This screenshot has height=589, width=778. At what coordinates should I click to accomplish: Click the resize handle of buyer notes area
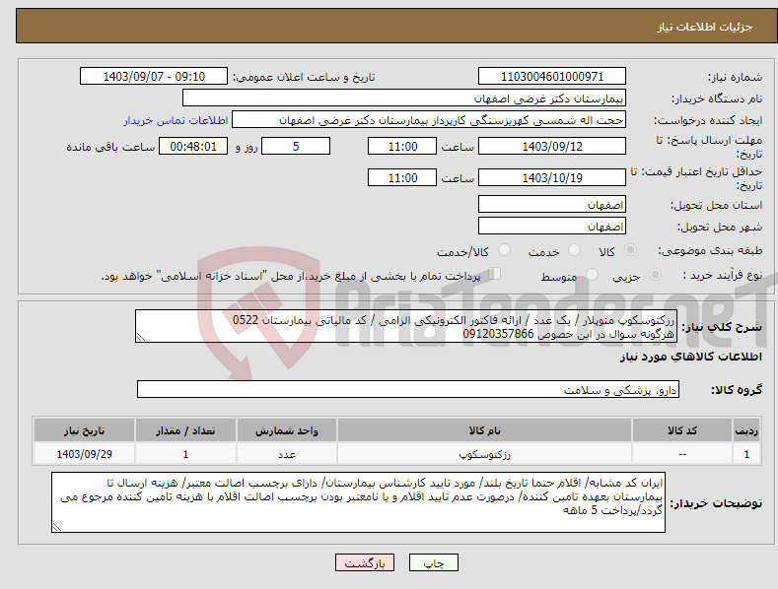click(56, 528)
